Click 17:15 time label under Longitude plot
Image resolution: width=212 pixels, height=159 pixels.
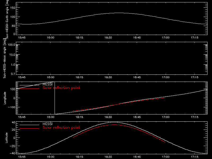tap(195, 117)
